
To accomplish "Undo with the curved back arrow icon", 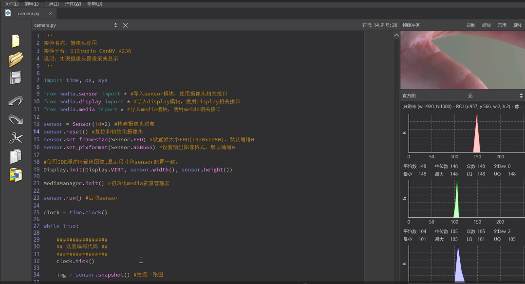I will 16,100.
